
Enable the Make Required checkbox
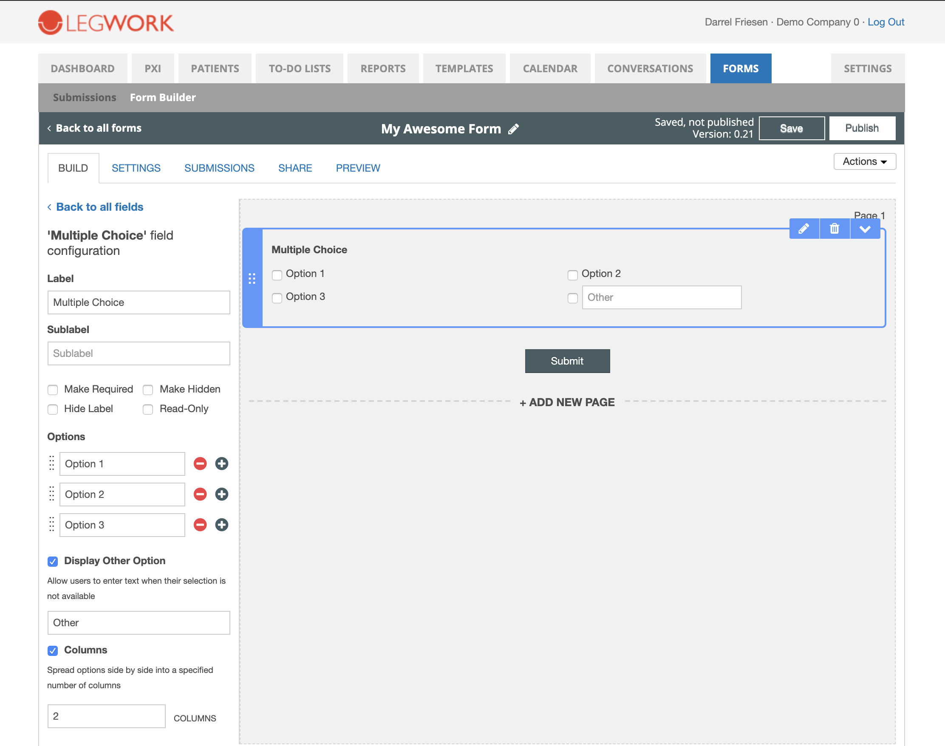pyautogui.click(x=53, y=390)
